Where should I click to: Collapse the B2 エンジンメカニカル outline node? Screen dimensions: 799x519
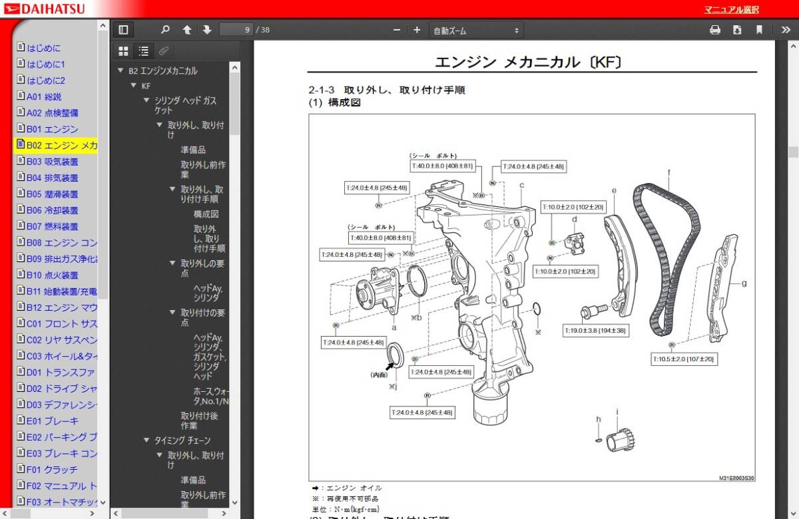(x=121, y=71)
